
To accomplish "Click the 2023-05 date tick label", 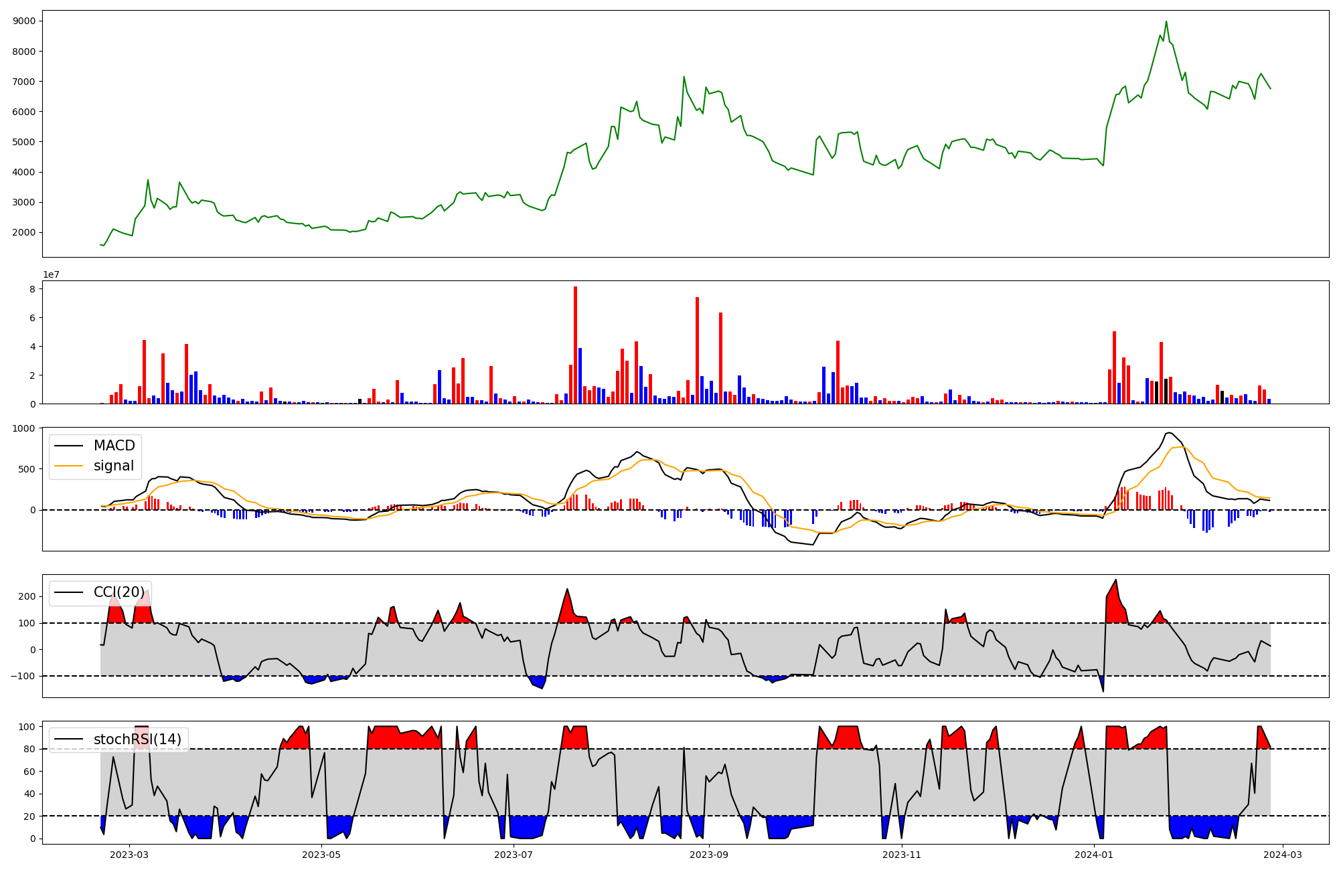I will (321, 855).
